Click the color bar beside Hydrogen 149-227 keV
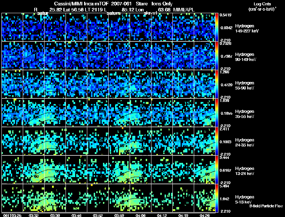 coord(217,27)
